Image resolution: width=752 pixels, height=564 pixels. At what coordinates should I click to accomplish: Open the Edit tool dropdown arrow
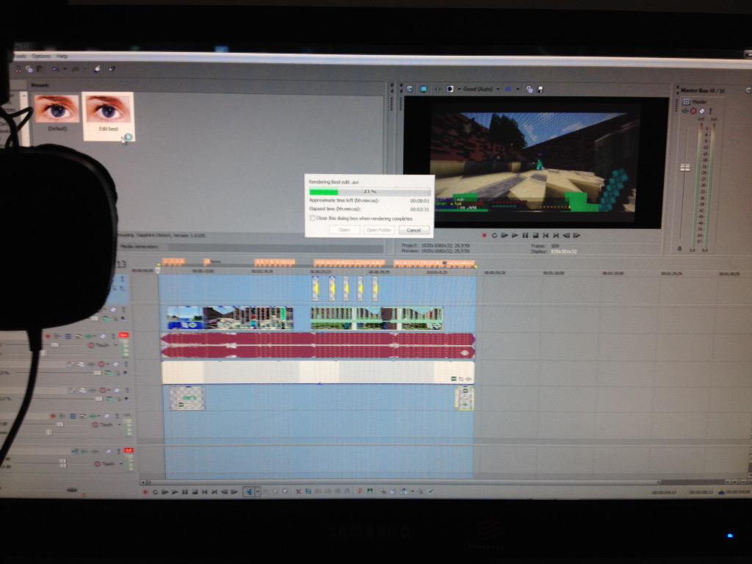(x=258, y=491)
